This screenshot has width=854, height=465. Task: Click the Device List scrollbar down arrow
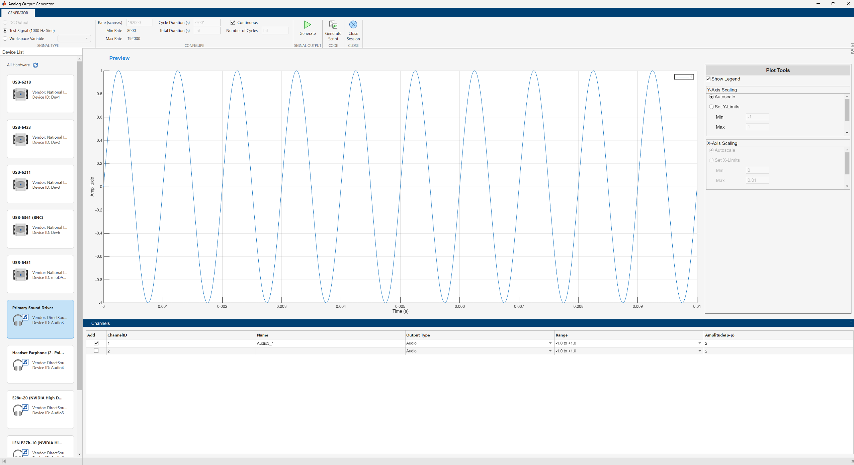79,454
